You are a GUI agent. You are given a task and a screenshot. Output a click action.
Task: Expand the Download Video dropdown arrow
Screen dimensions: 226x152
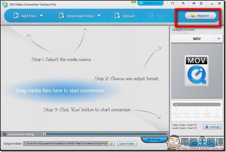(x=99, y=16)
